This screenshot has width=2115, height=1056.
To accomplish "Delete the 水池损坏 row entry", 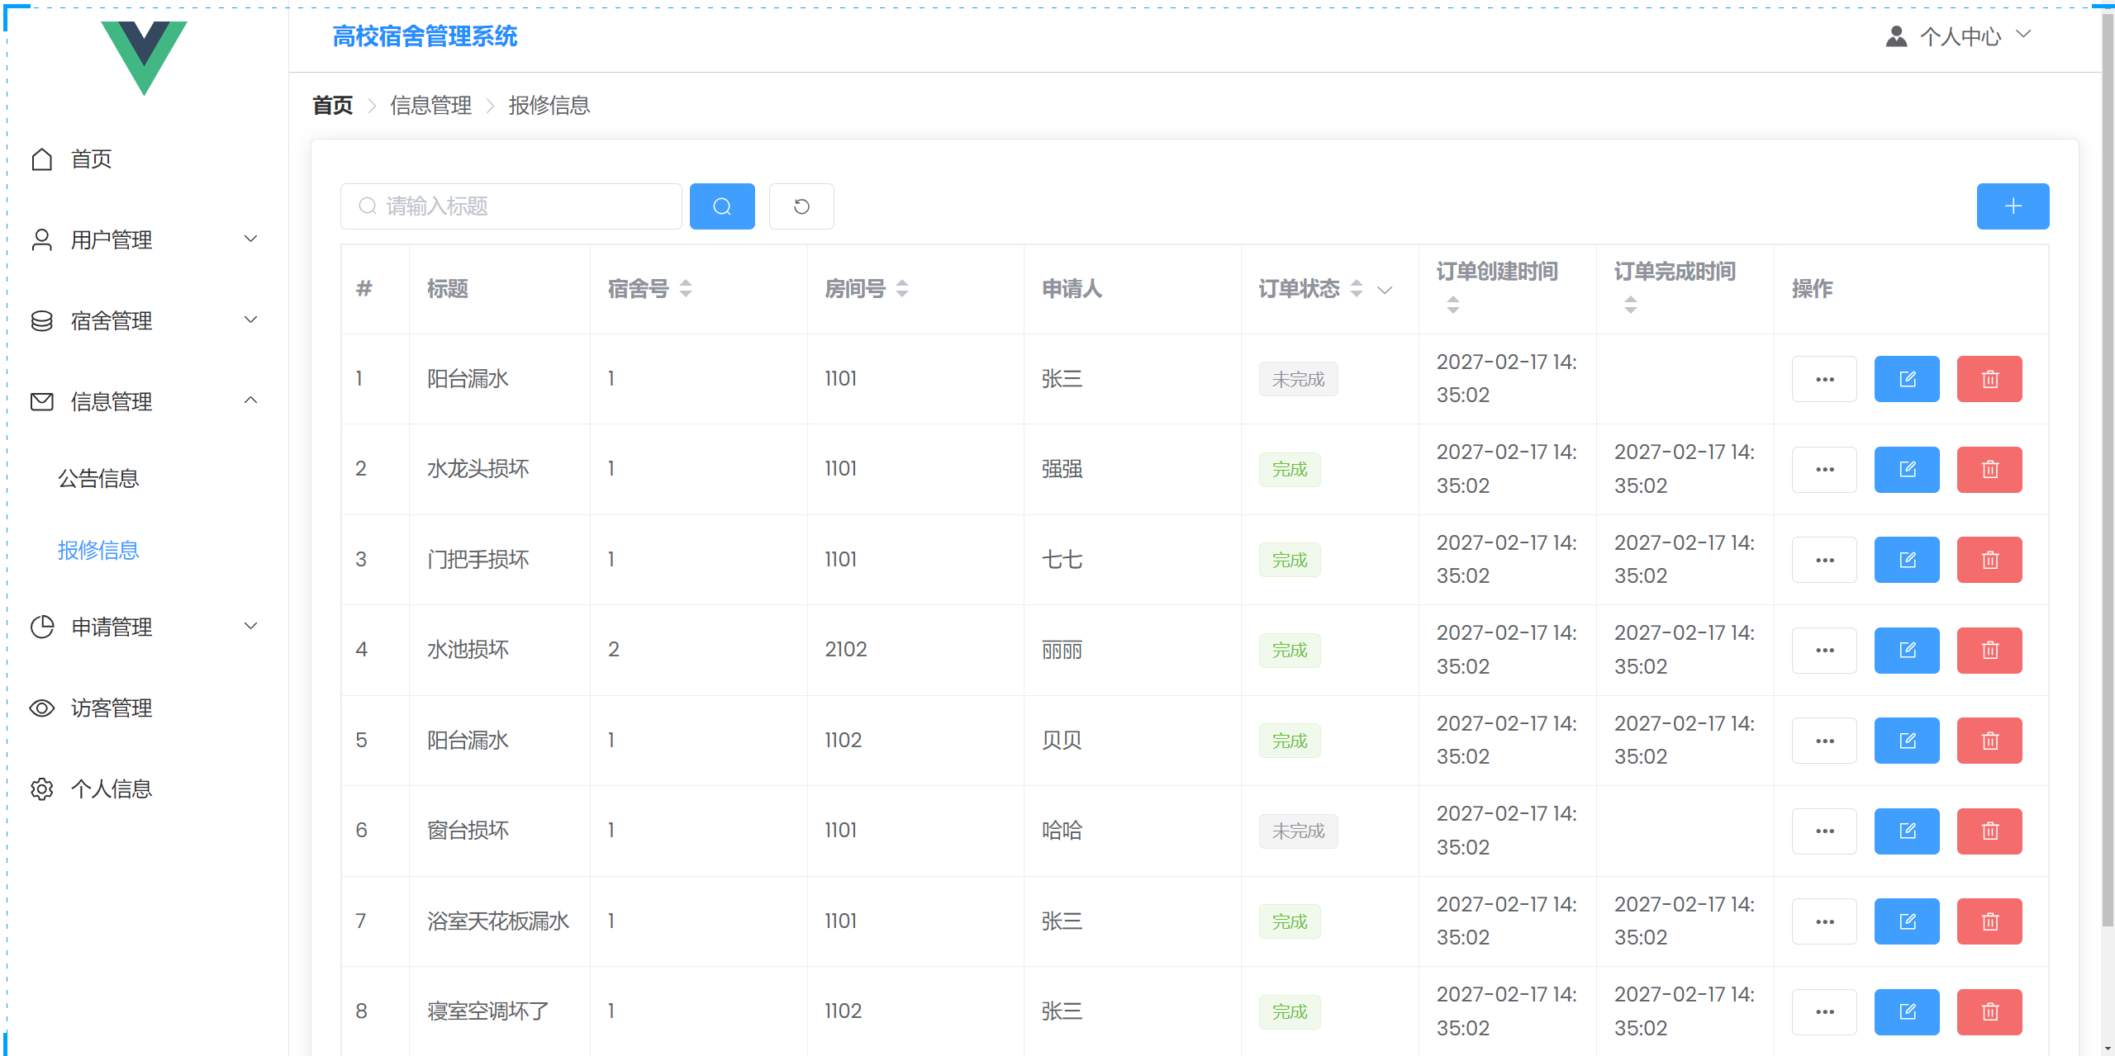I will pos(1989,651).
